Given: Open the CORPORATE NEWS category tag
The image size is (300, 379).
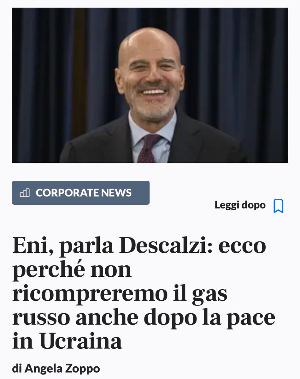Looking at the screenshot, I should click(81, 193).
